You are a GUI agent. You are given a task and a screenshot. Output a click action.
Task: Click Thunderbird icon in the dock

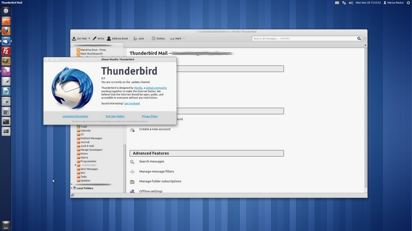[x=6, y=41]
